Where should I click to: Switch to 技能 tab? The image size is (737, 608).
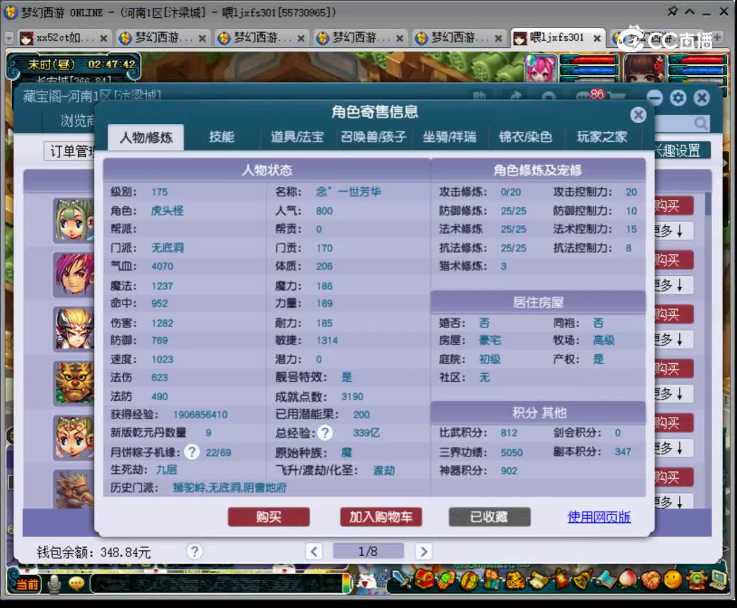(222, 137)
